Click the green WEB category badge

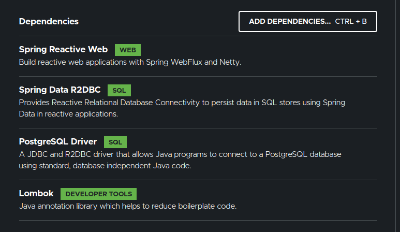coord(127,50)
